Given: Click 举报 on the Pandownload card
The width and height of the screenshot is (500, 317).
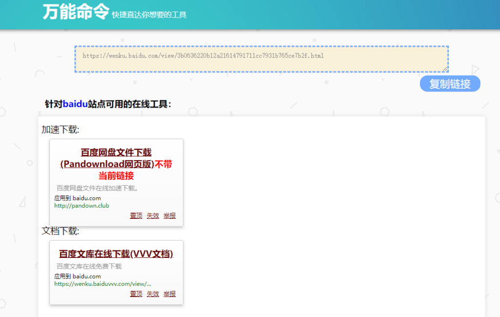Looking at the screenshot, I should (169, 215).
